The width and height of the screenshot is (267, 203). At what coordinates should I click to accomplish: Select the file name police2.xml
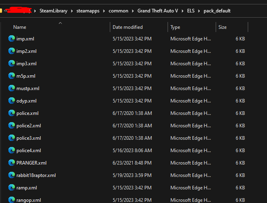[28, 126]
